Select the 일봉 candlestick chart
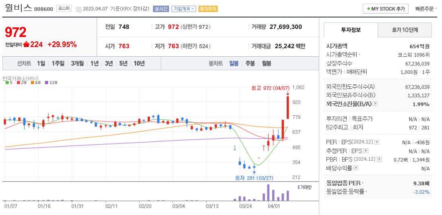Image resolution: width=442 pixels, height=215 pixels. (x=234, y=63)
